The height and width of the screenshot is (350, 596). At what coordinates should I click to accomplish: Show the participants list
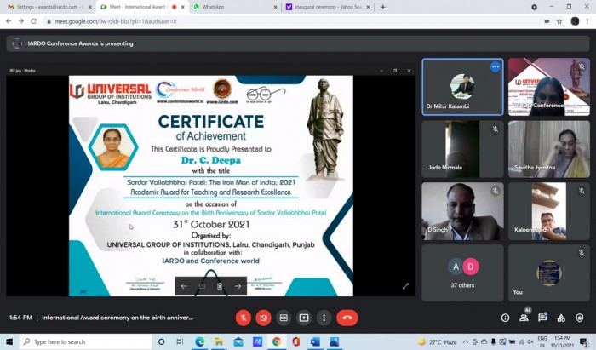[x=524, y=318]
